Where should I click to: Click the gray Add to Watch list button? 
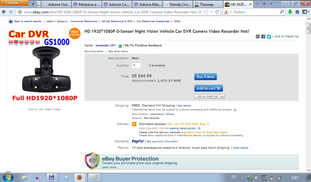[x=207, y=96]
